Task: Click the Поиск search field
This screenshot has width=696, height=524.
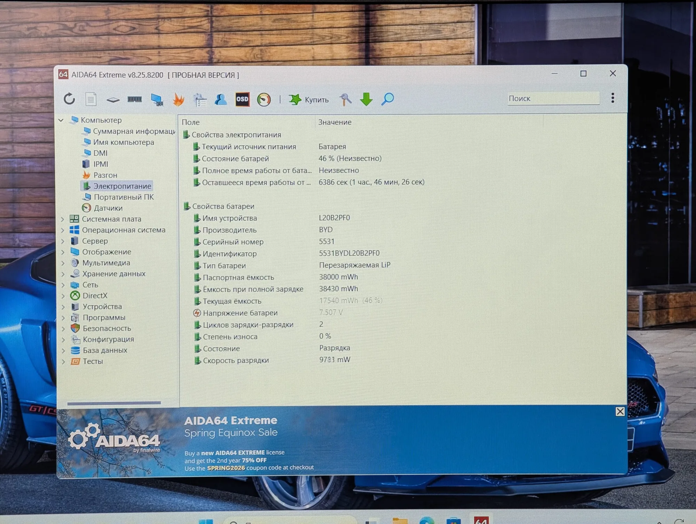Action: [x=553, y=98]
